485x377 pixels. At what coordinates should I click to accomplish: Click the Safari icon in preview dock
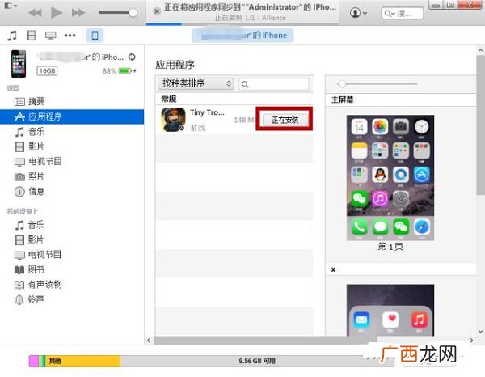422,227
